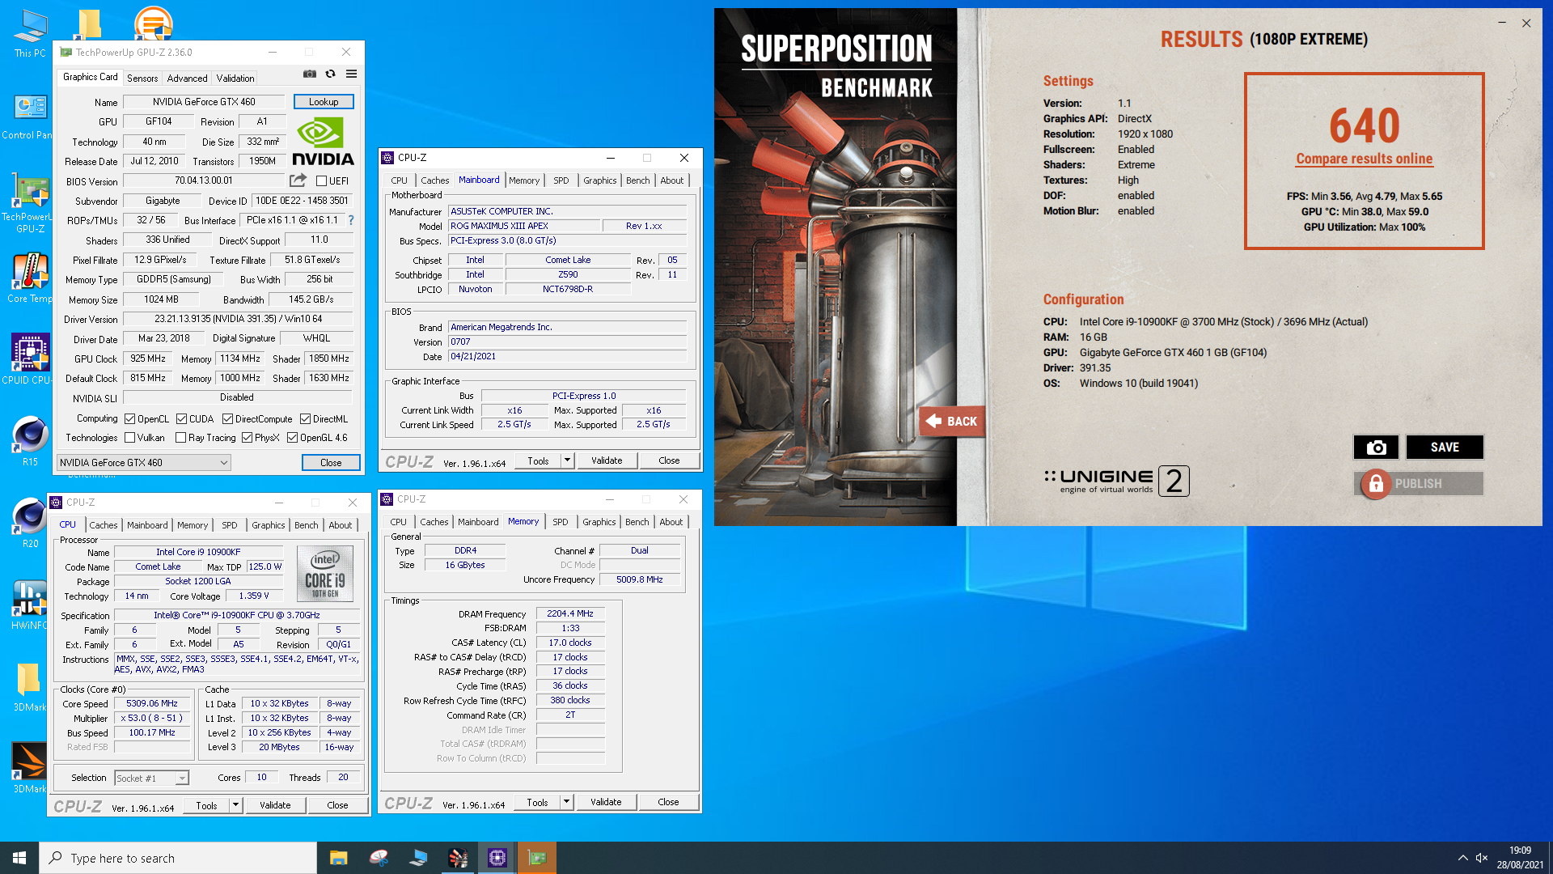Click the Windows Start button
The width and height of the screenshot is (1553, 874).
(x=19, y=858)
